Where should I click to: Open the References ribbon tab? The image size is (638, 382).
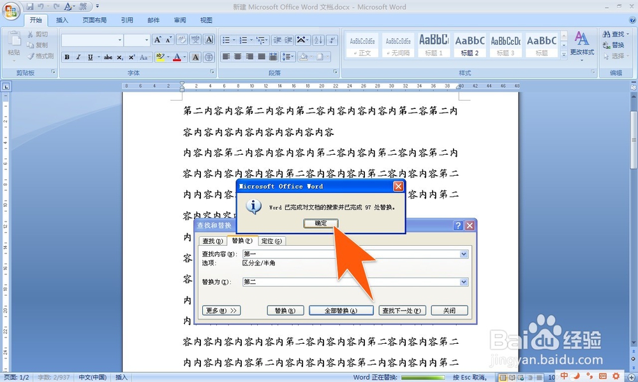pyautogui.click(x=127, y=20)
